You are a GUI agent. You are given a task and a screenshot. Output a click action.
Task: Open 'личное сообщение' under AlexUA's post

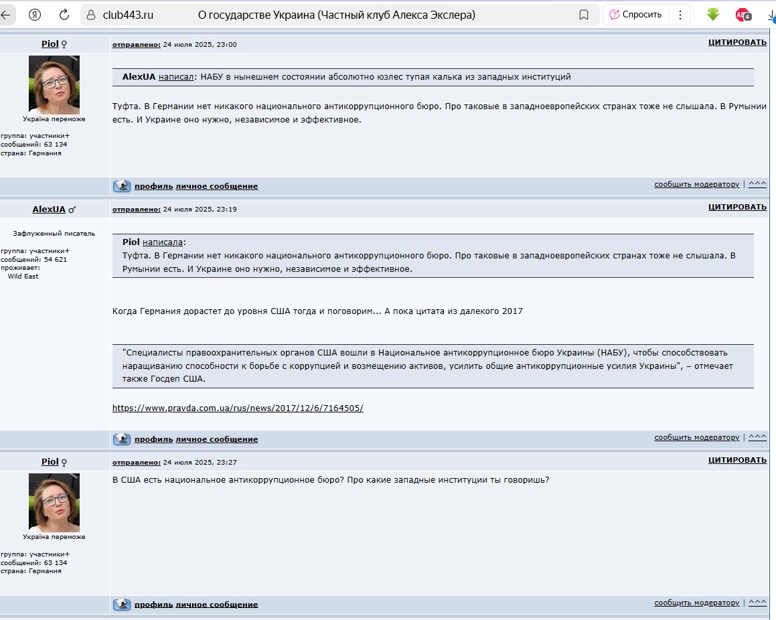[217, 439]
